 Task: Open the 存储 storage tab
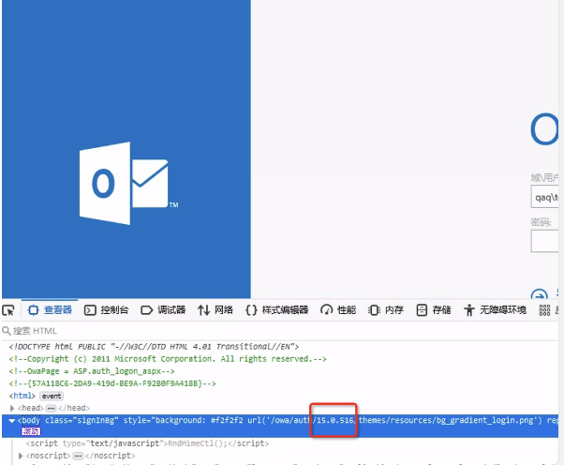pyautogui.click(x=434, y=310)
